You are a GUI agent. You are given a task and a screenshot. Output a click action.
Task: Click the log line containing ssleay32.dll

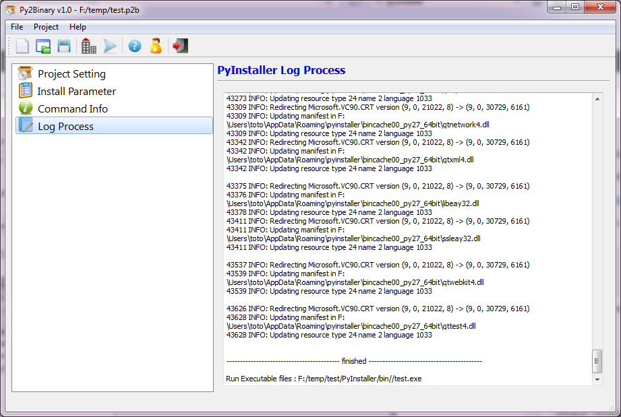click(353, 238)
